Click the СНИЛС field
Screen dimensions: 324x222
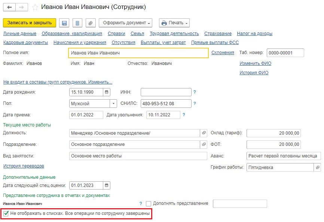[x=166, y=103]
